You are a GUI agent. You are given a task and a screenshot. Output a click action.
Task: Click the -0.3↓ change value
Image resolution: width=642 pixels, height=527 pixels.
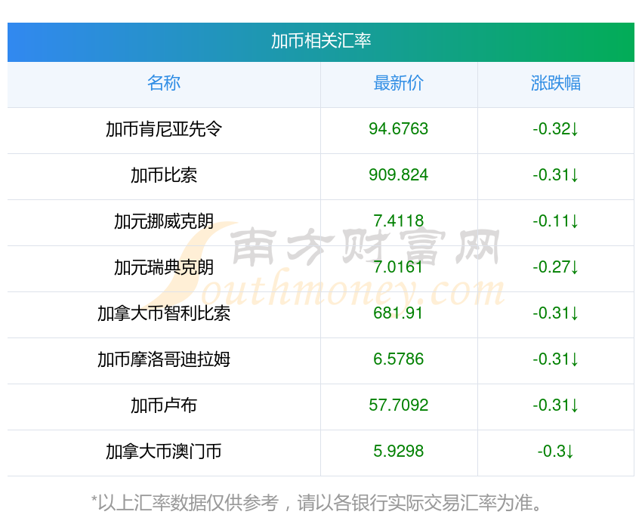(x=556, y=451)
